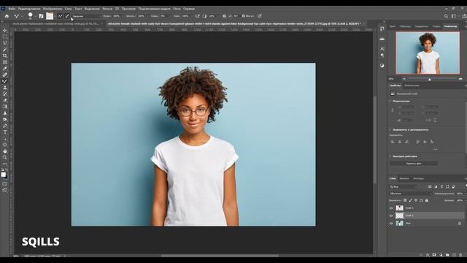Toggle load brush after each stroke
Screen dimensions: 467x263
[61, 16]
